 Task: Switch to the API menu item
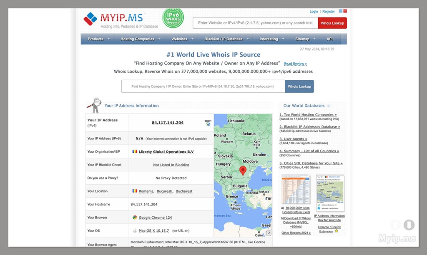(x=329, y=39)
